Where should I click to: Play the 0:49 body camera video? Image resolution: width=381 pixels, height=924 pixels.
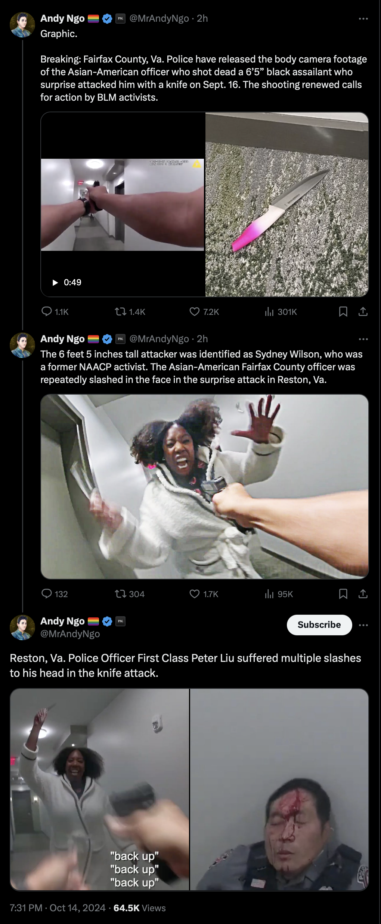click(x=55, y=282)
